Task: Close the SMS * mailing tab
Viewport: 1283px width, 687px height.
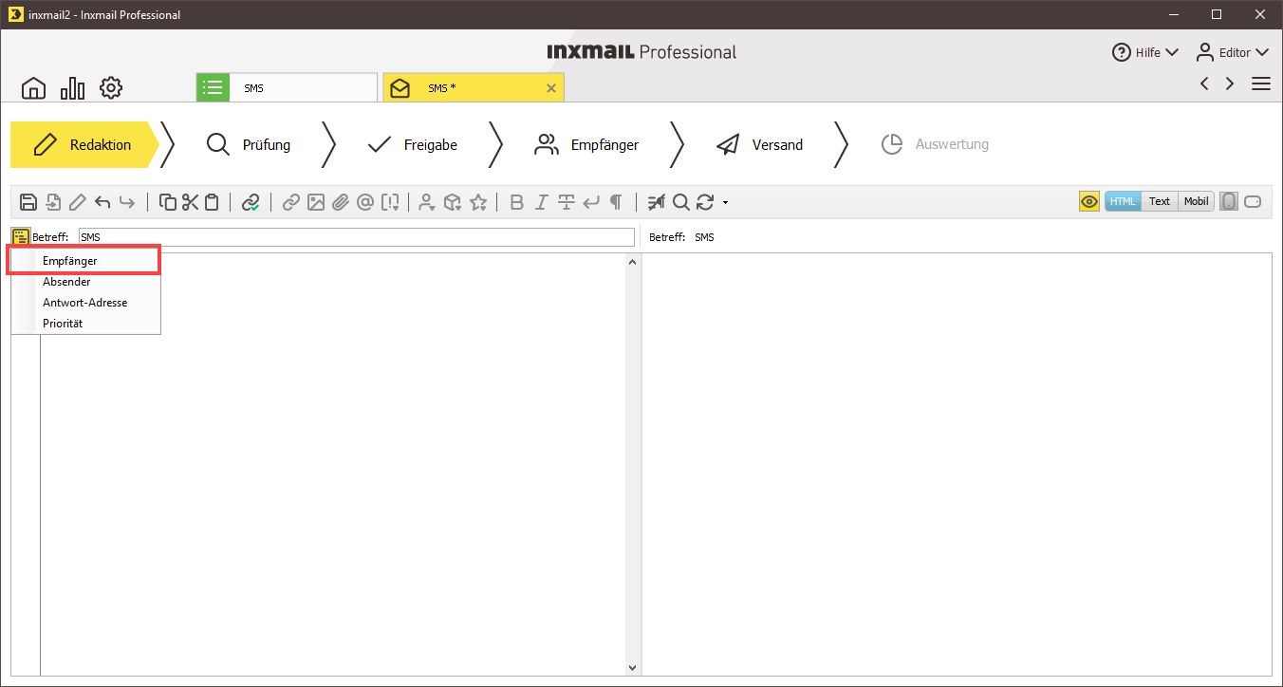Action: (x=551, y=88)
